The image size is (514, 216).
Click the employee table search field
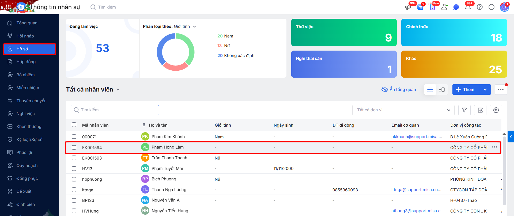tap(115, 110)
